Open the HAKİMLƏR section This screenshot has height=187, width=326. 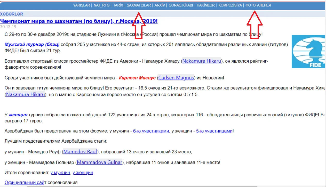click(x=206, y=5)
